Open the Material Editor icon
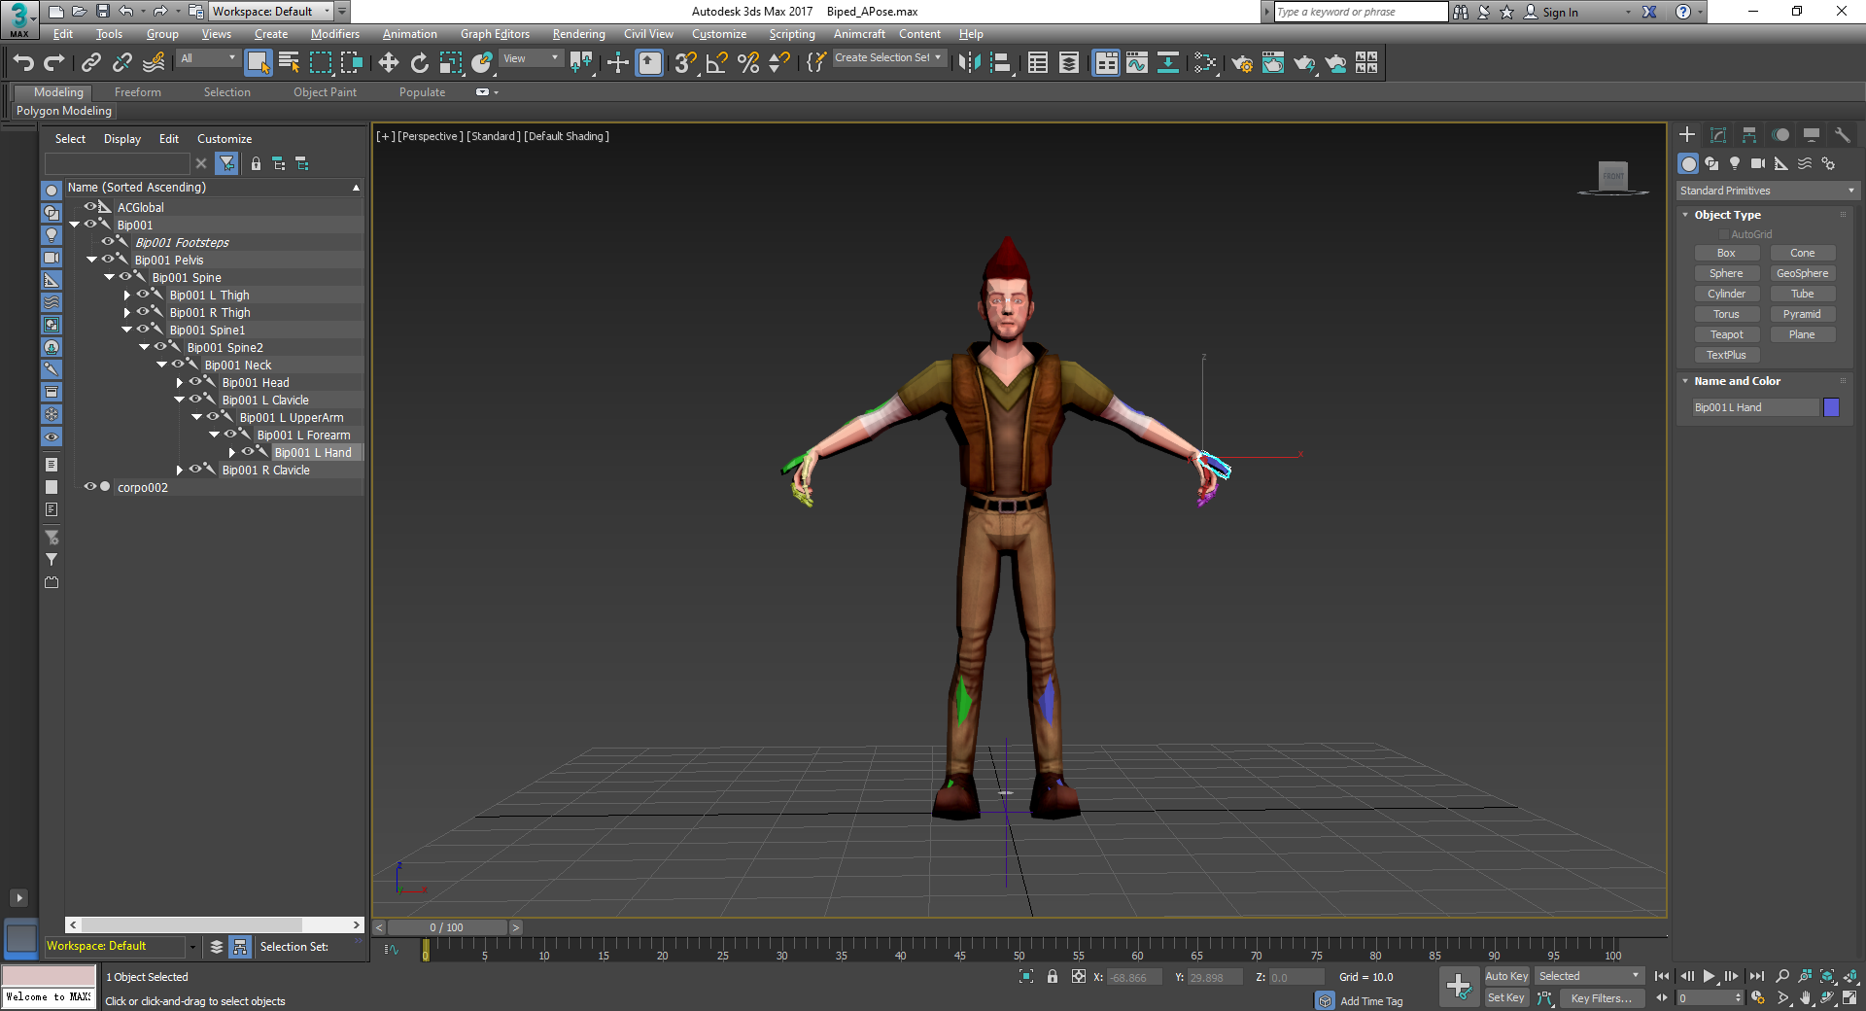The image size is (1866, 1011). pyautogui.click(x=1205, y=63)
